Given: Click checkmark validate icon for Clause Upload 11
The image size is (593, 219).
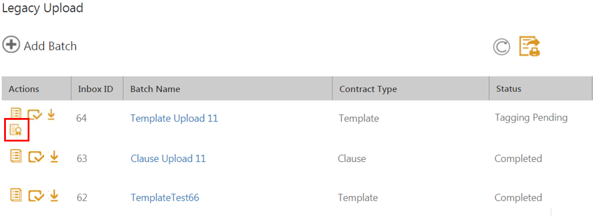Looking at the screenshot, I should (36, 156).
